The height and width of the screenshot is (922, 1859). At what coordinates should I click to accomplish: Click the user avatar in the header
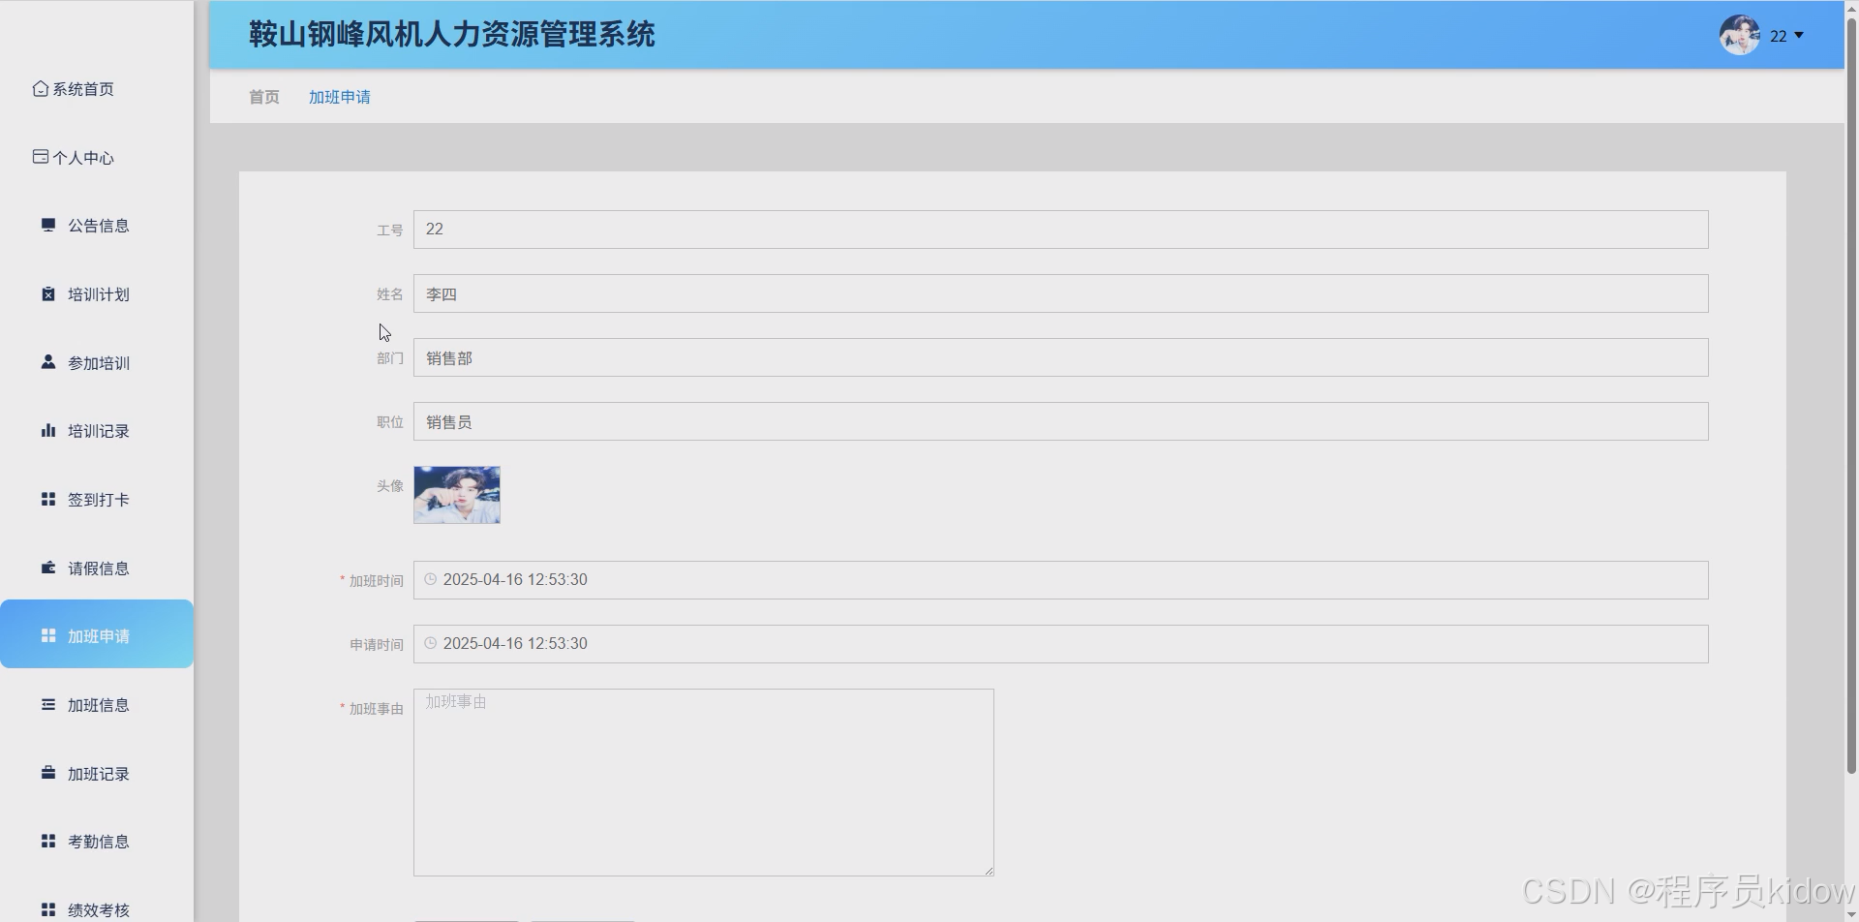[x=1740, y=35]
